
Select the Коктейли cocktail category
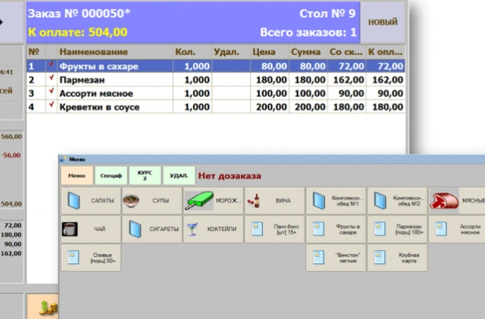tap(213, 229)
